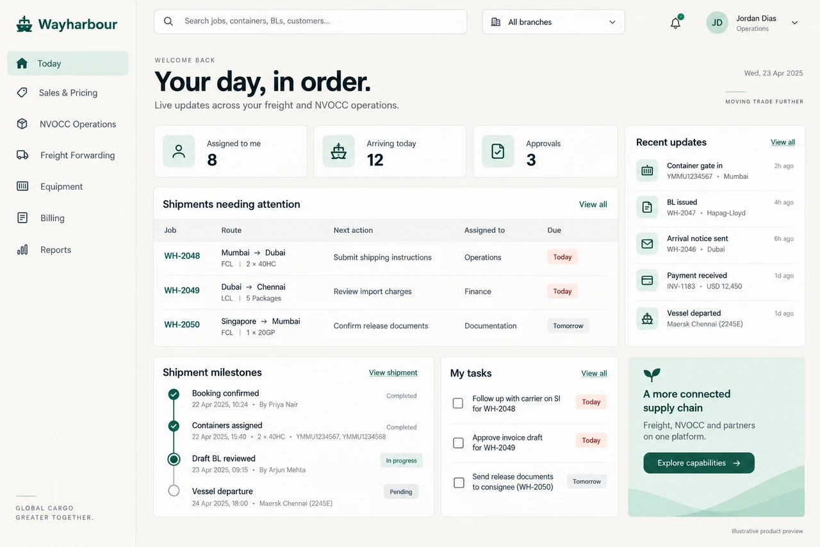This screenshot has width=820, height=547.
Task: Check the Approve invoice draft task
Action: tap(458, 442)
